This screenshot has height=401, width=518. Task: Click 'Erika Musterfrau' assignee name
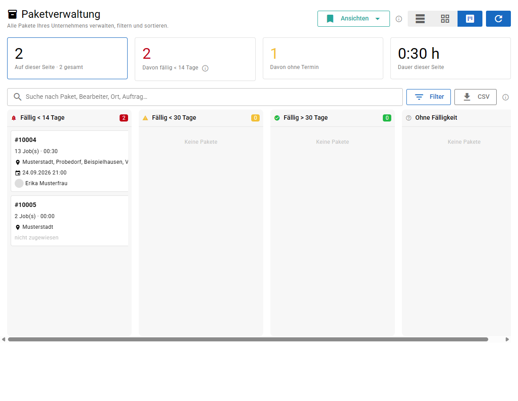(x=46, y=183)
